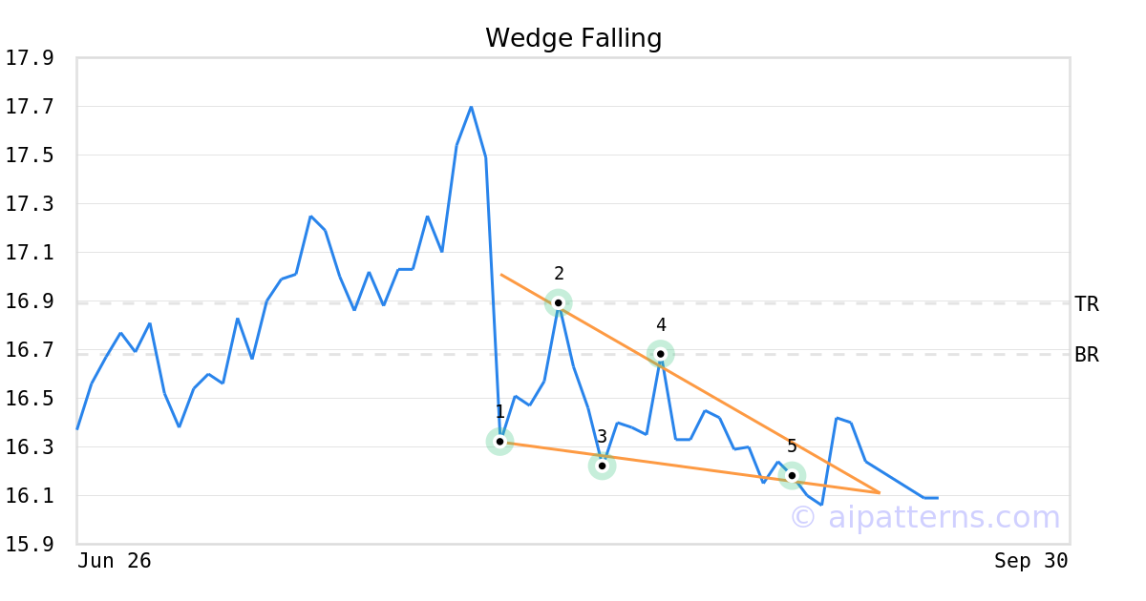Open the aipatterns.com watermark link

924,517
